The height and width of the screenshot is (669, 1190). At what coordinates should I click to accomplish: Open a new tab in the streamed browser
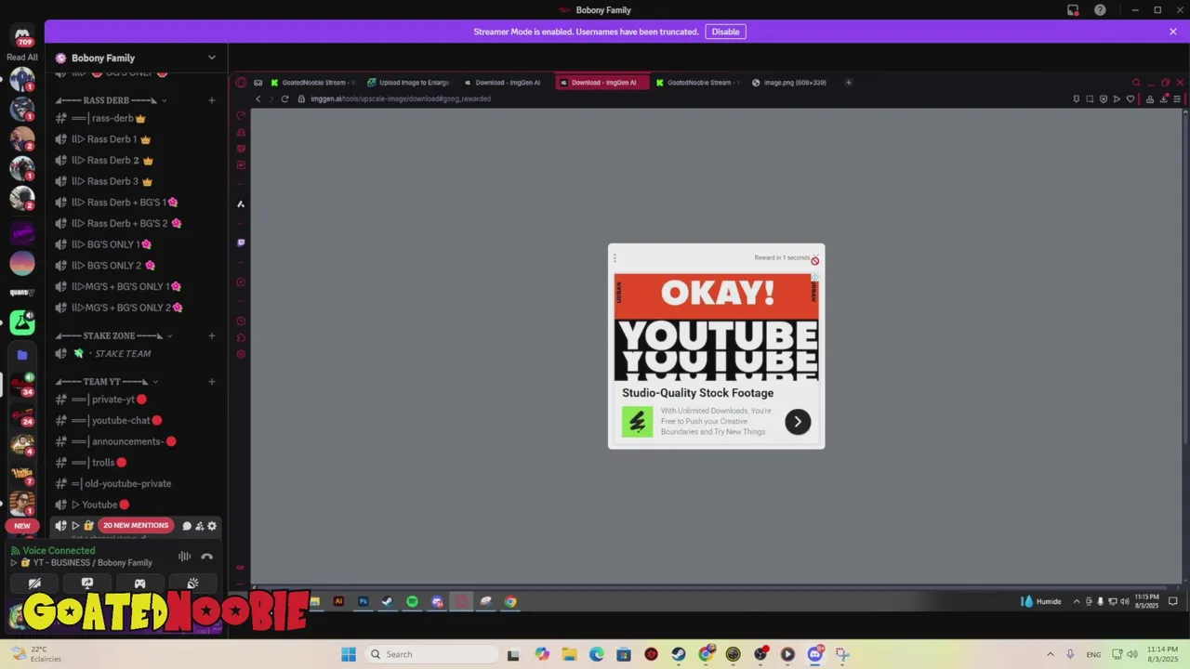[x=848, y=83]
